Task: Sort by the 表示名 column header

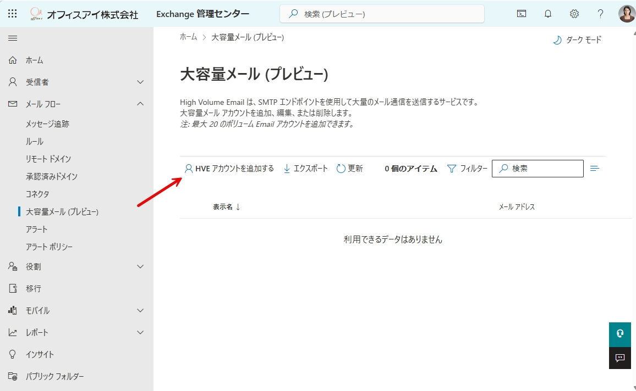Action: click(x=226, y=207)
